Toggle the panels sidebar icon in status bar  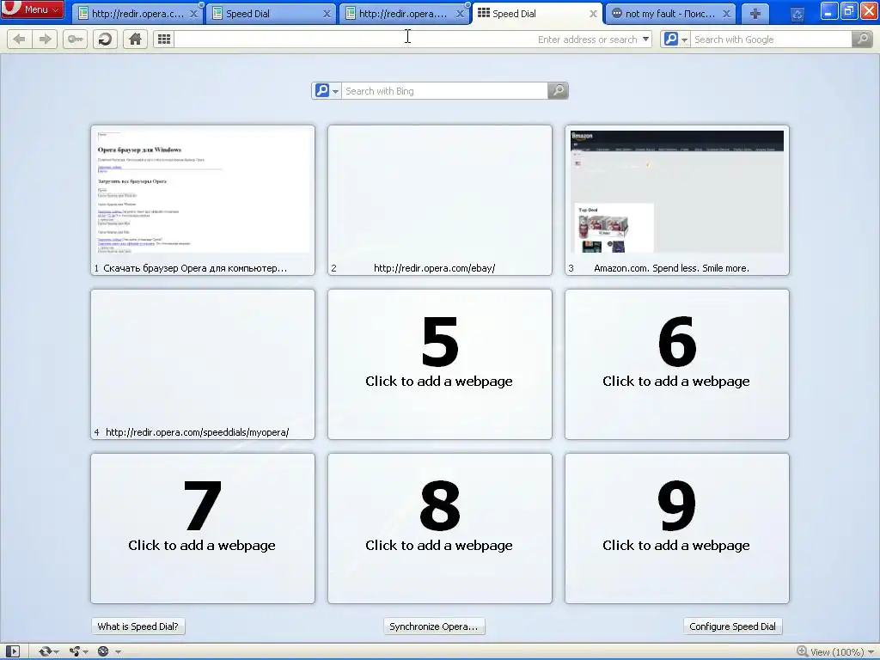pos(12,651)
